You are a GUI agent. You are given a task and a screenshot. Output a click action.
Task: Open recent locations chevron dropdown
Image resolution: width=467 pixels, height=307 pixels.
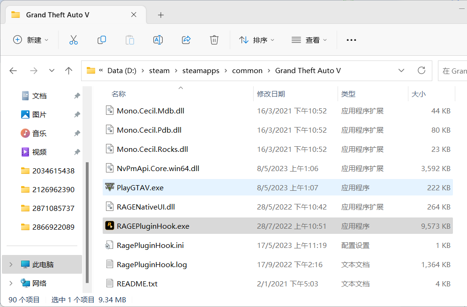pyautogui.click(x=52, y=71)
